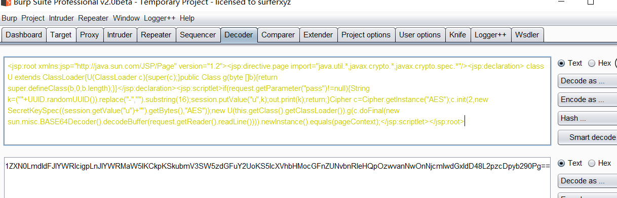This screenshot has height=198, width=617.
Task: Click the Smart decode button
Action: 587,137
